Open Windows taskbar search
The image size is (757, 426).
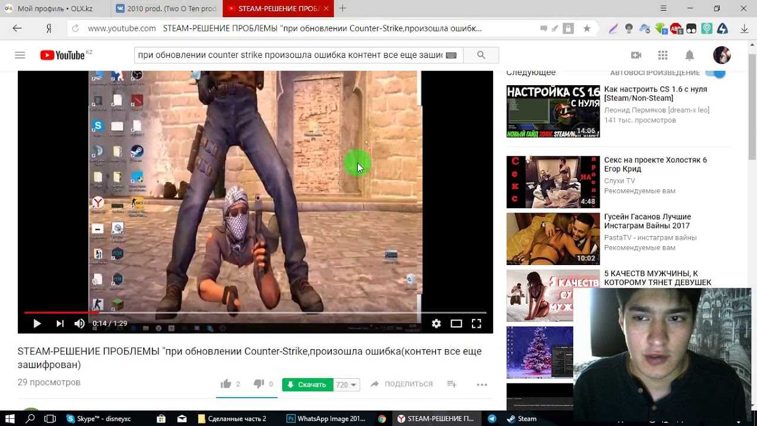pyautogui.click(x=30, y=418)
